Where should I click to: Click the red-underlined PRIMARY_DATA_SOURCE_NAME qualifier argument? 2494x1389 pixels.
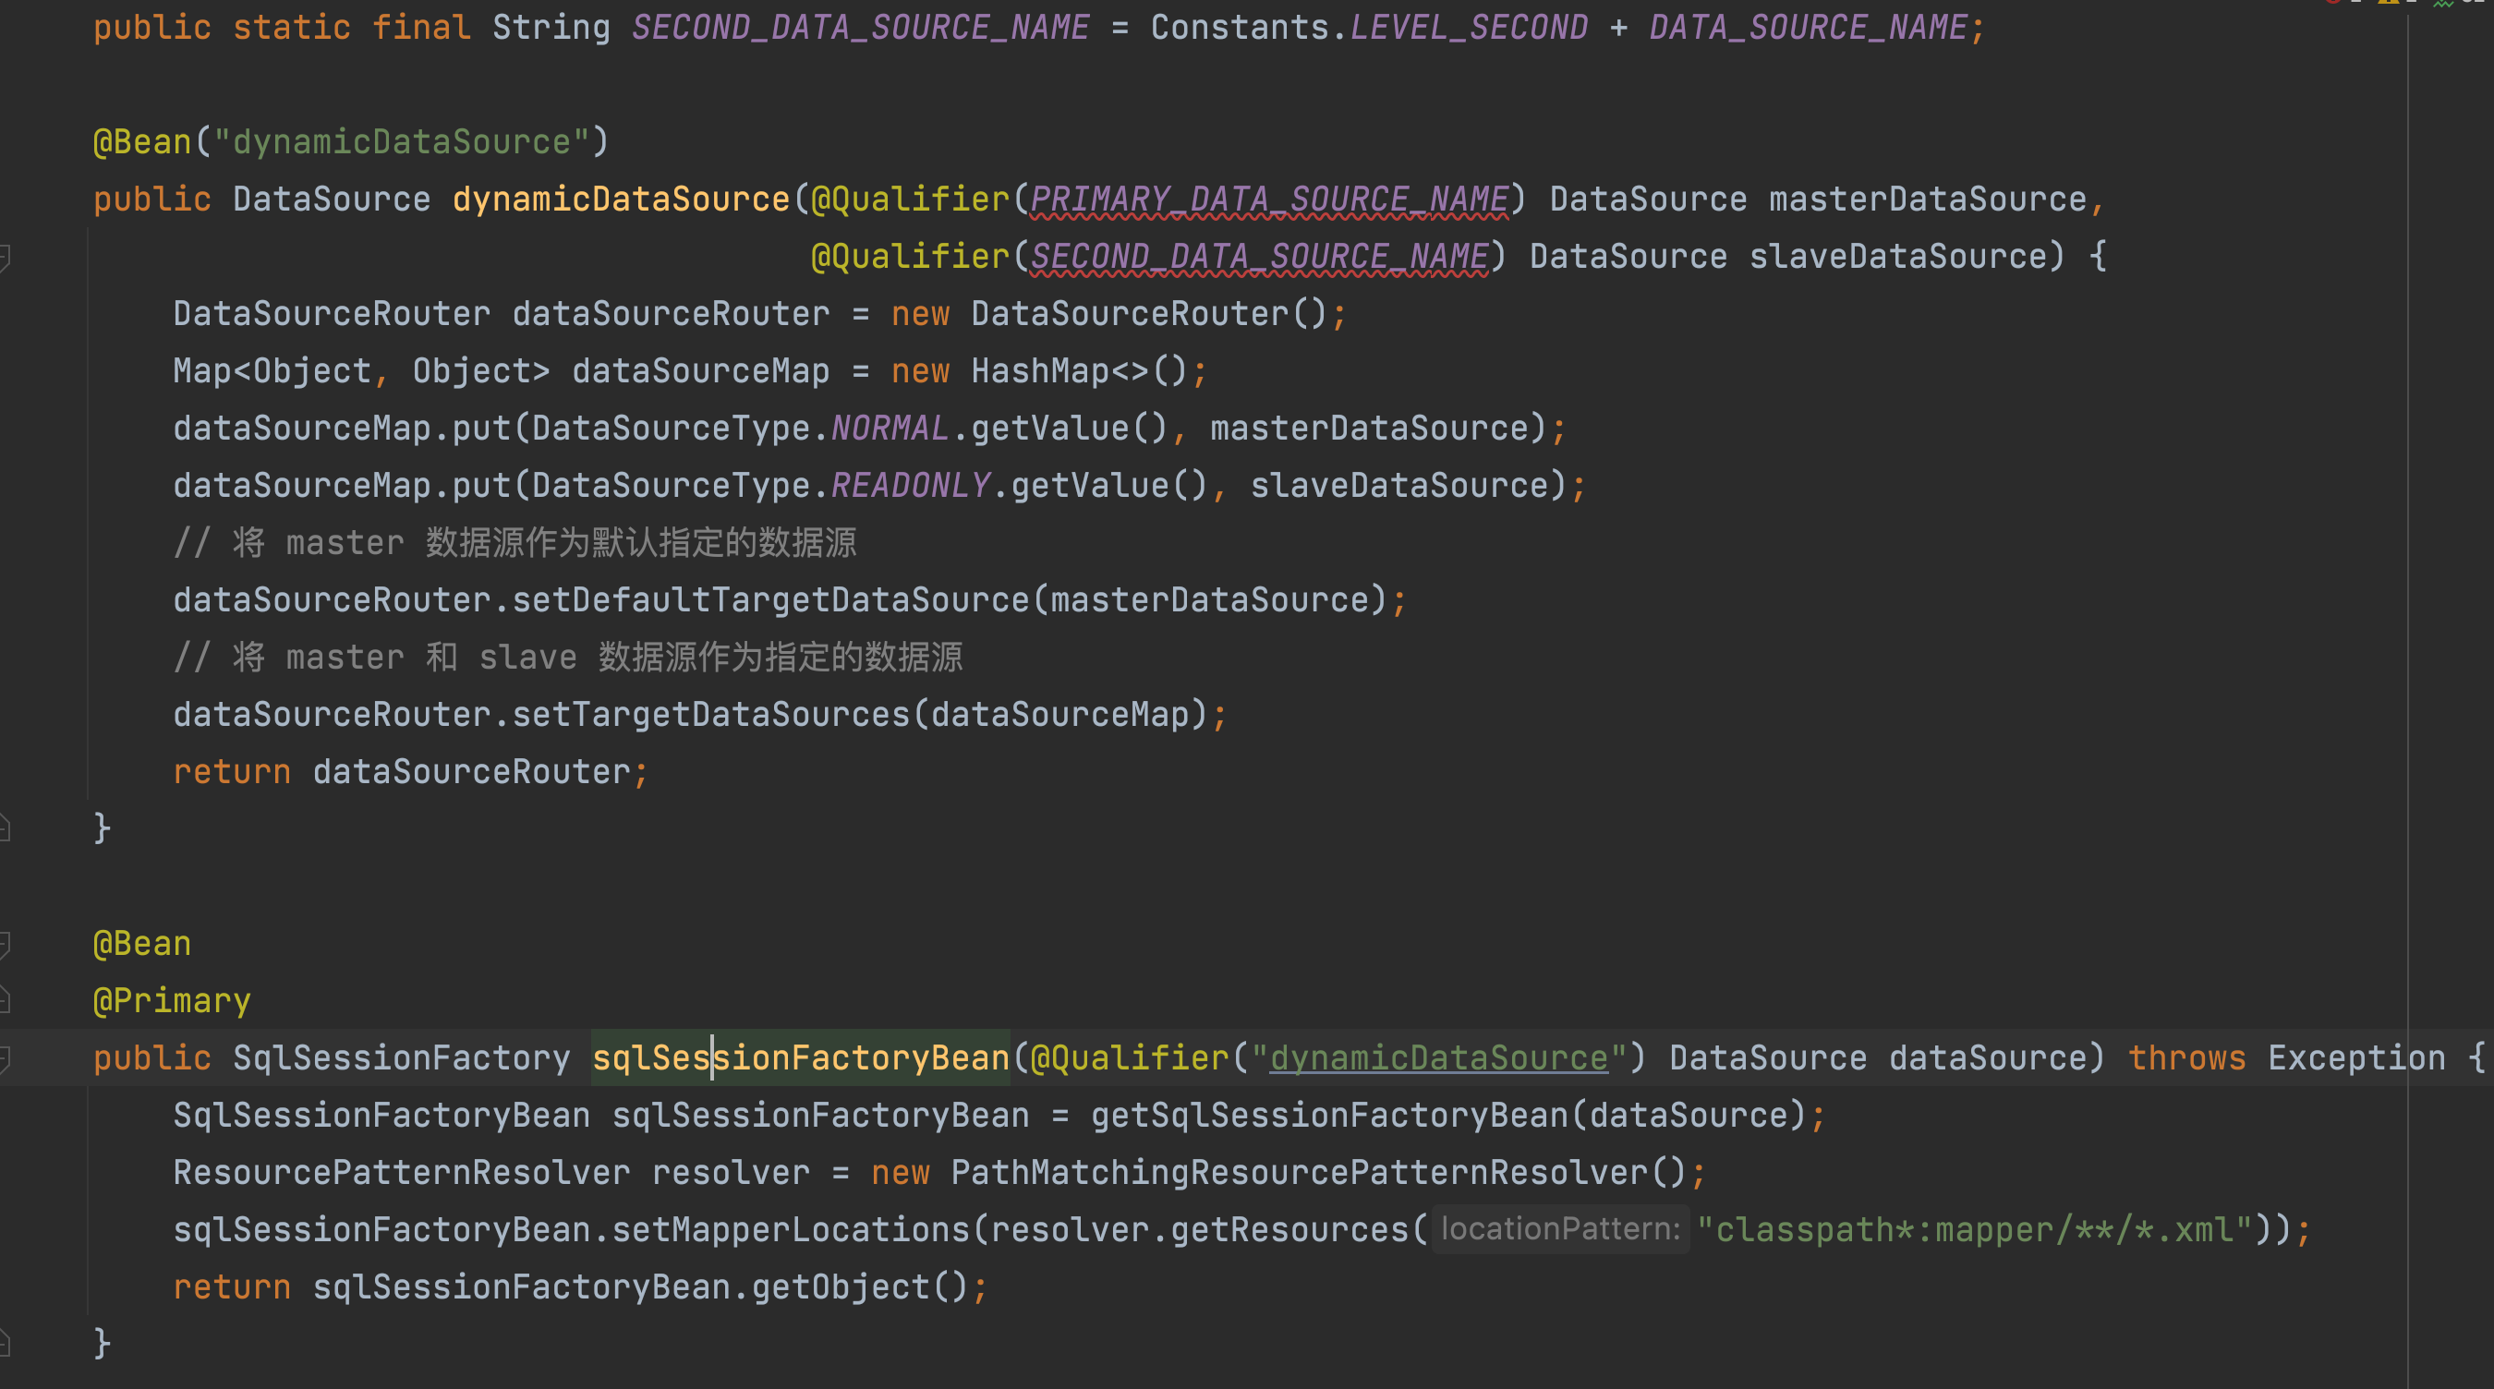pos(1269,199)
